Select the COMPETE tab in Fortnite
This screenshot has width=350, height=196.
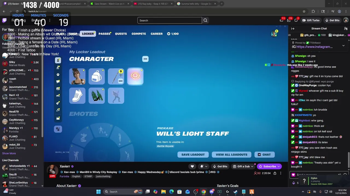(139, 34)
